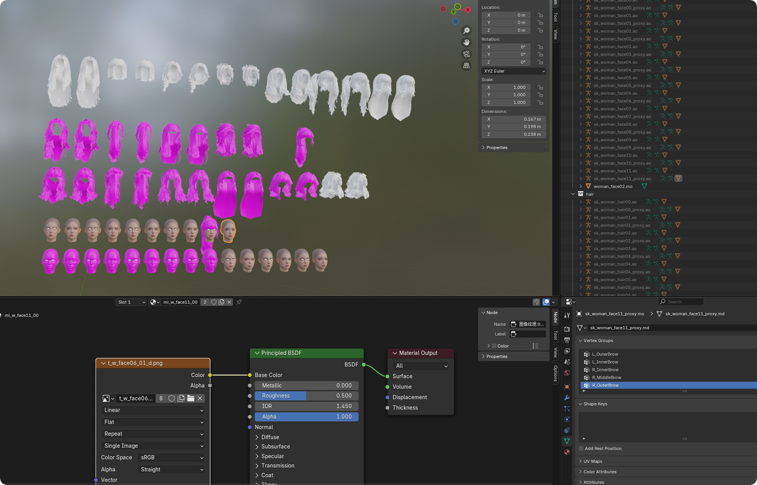Open the Particles properties tab icon
The height and width of the screenshot is (485, 757).
pos(567,409)
